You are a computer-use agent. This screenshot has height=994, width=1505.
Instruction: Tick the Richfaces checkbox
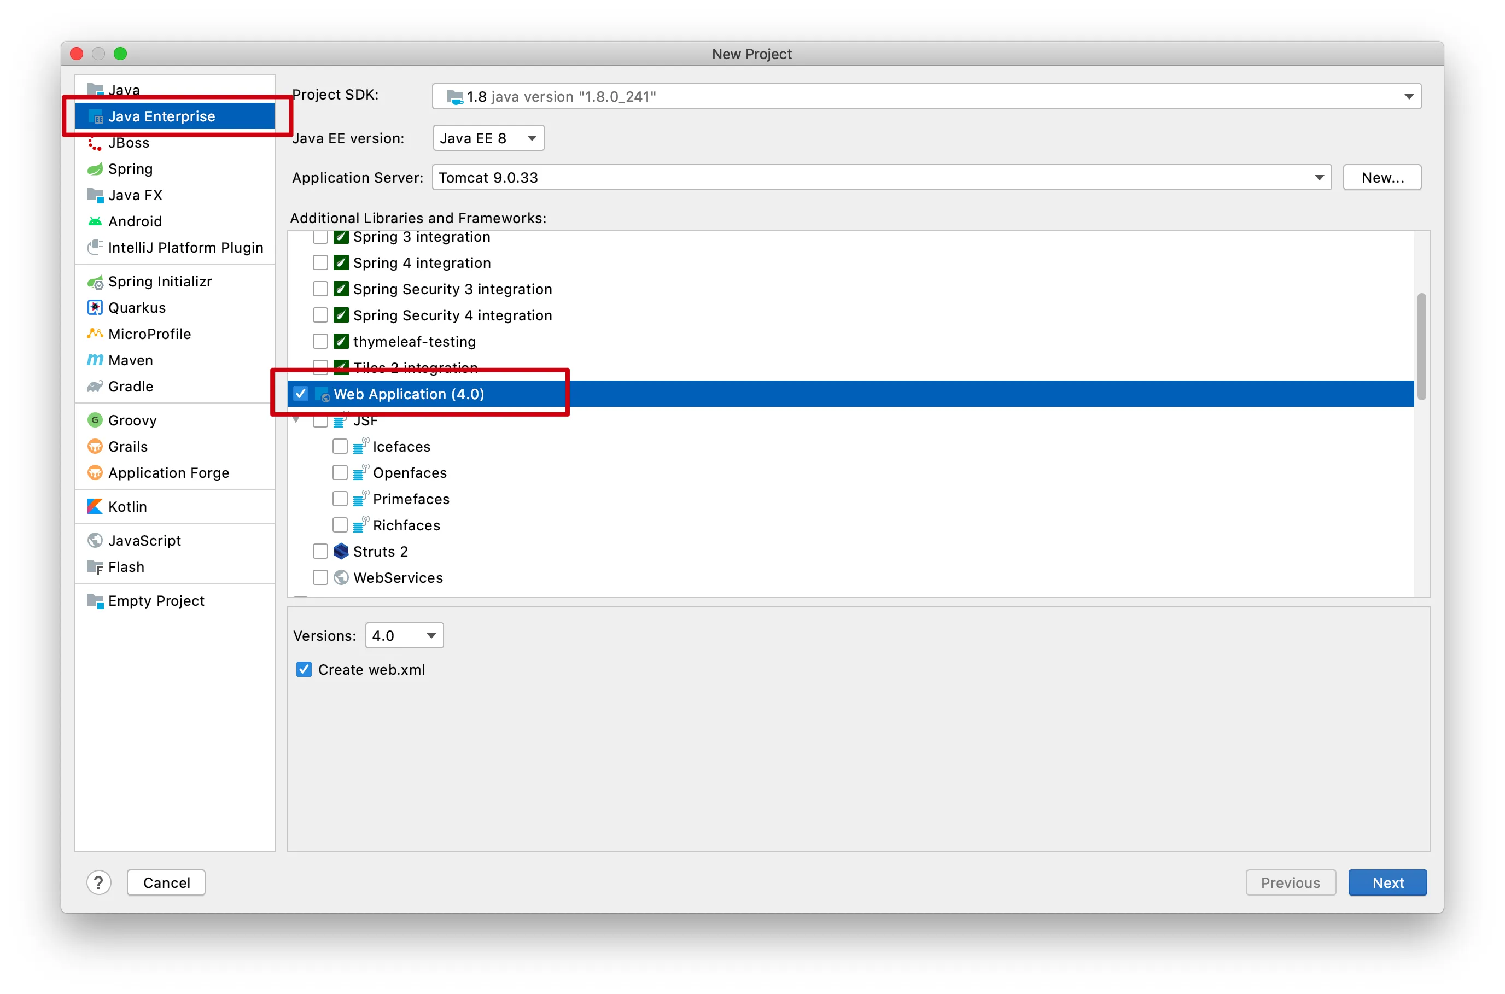tap(340, 525)
